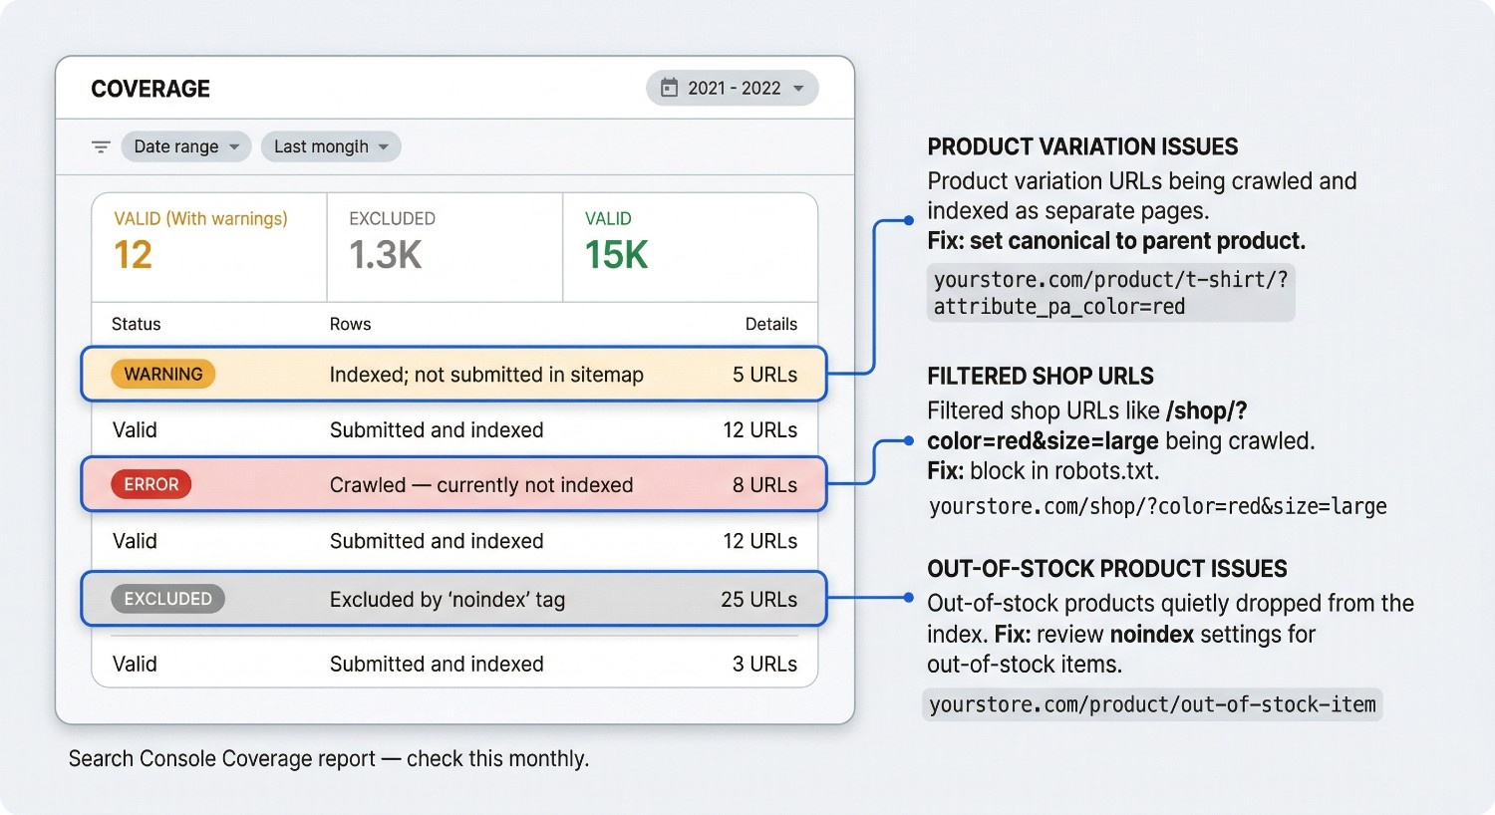
Task: Click the orange WARNING status badge
Action: [x=163, y=374]
